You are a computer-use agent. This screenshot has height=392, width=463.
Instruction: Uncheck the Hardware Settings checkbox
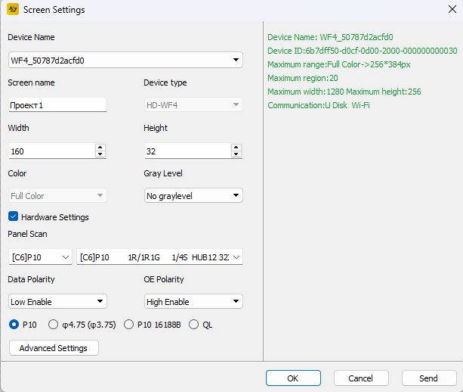(14, 216)
